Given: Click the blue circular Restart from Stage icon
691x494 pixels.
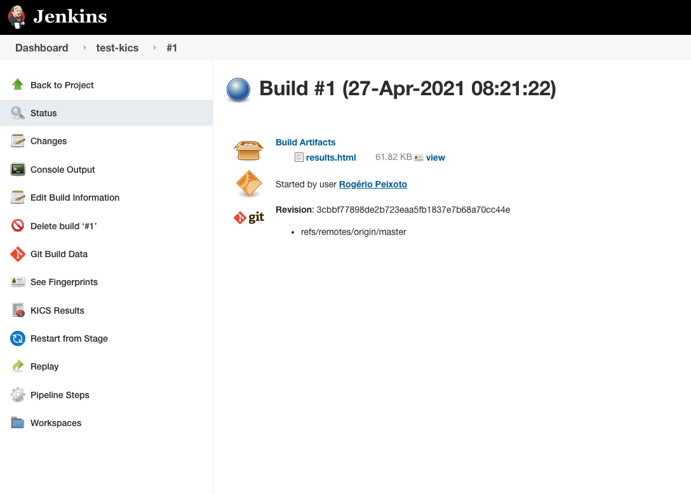Looking at the screenshot, I should 18,338.
